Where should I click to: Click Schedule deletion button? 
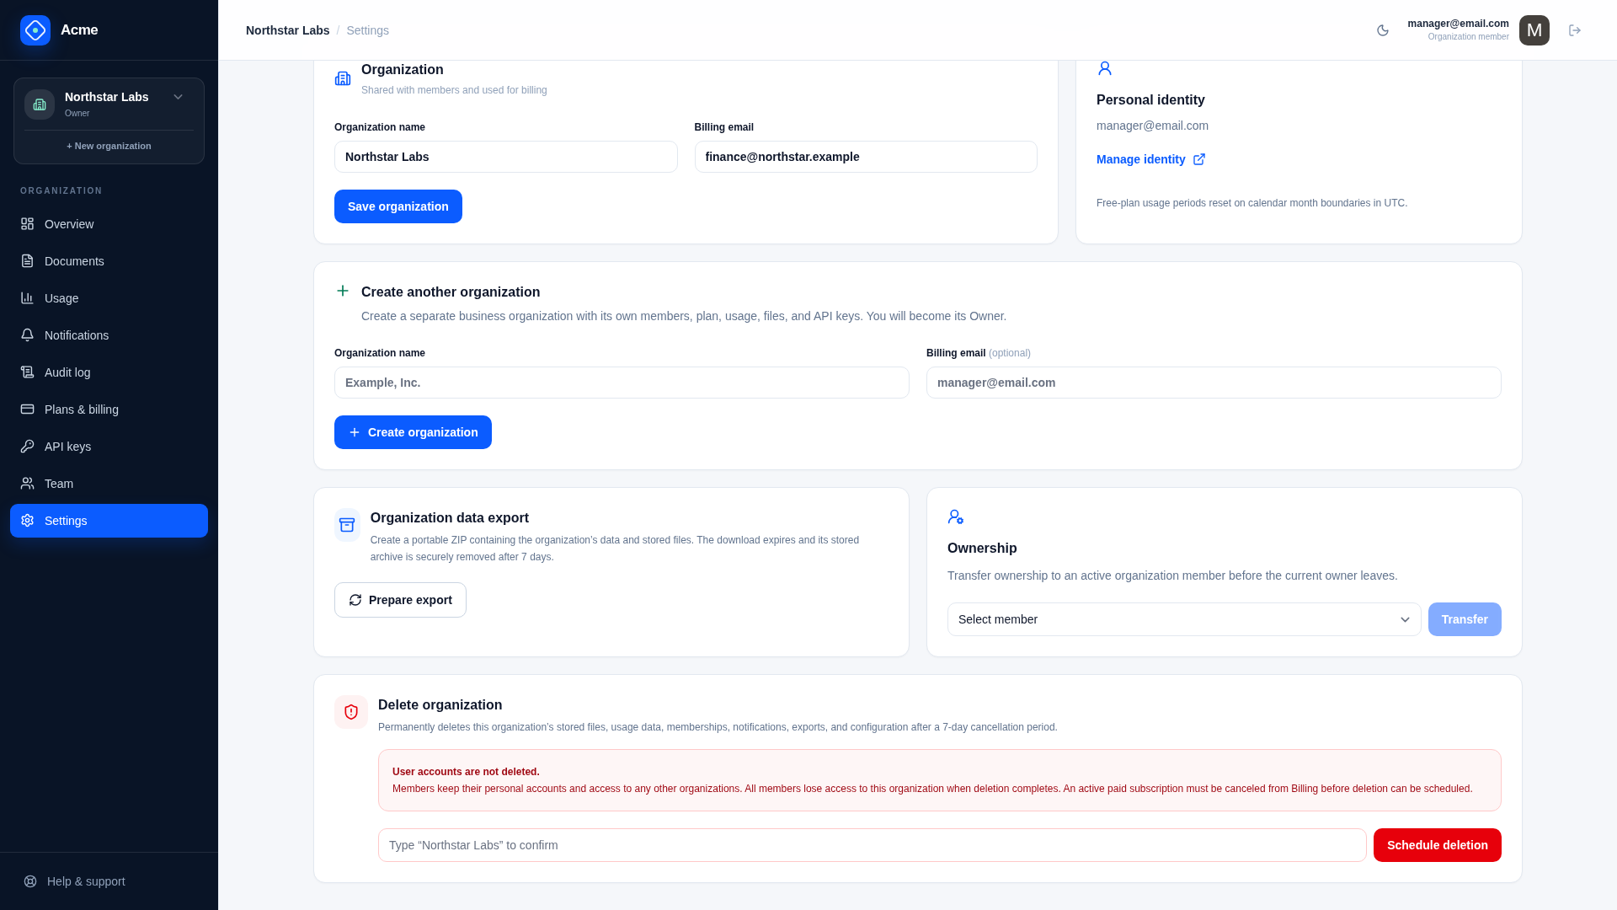tap(1437, 845)
